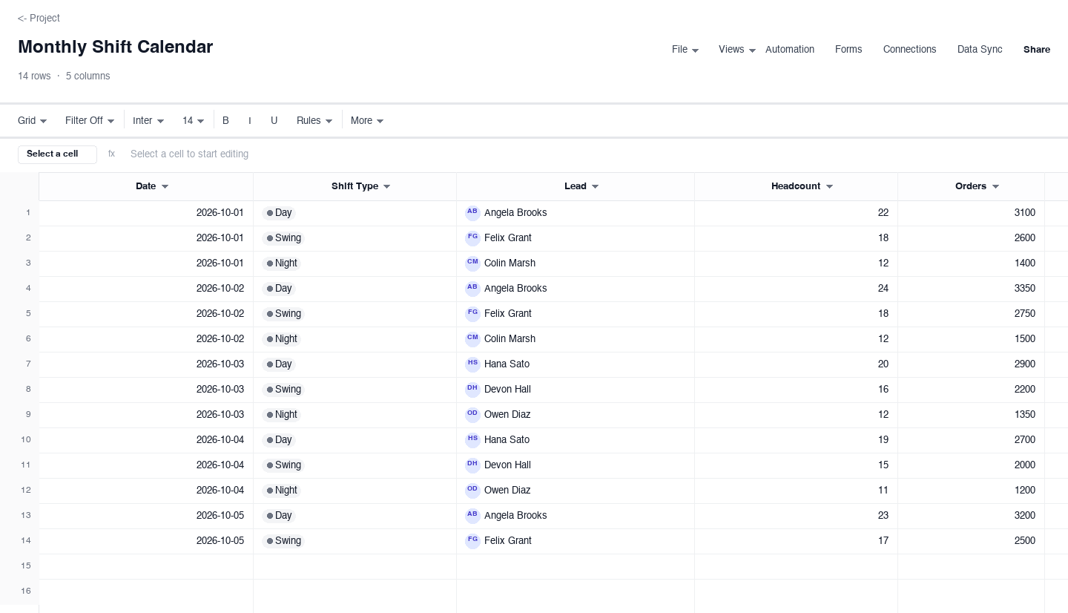Image resolution: width=1068 pixels, height=613 pixels.
Task: Click Owen Diaz avatar in row 9
Action: pyautogui.click(x=472, y=415)
